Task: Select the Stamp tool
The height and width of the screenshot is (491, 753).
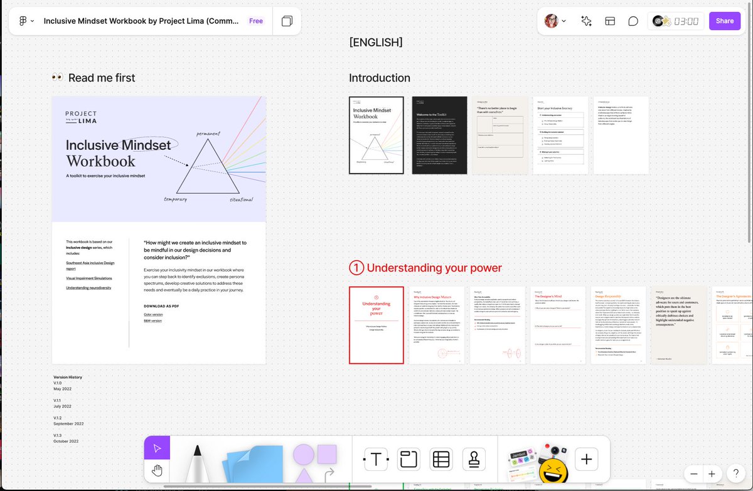Action: pos(474,460)
